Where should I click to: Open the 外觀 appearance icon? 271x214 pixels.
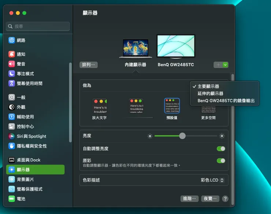coord(12,107)
